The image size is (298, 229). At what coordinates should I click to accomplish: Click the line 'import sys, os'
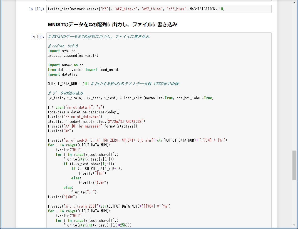[62, 51]
